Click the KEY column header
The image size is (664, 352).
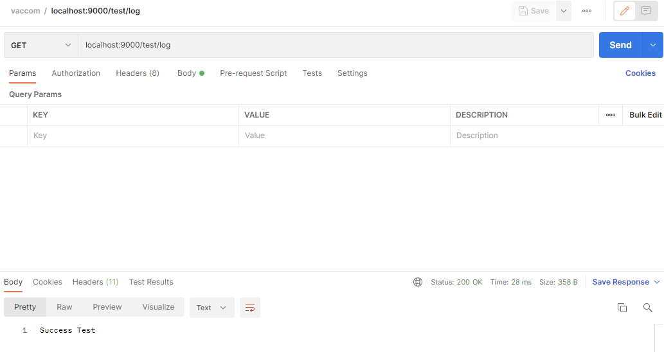point(40,115)
